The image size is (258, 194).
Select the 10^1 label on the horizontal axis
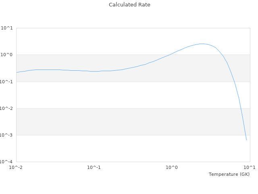[x=250, y=167]
